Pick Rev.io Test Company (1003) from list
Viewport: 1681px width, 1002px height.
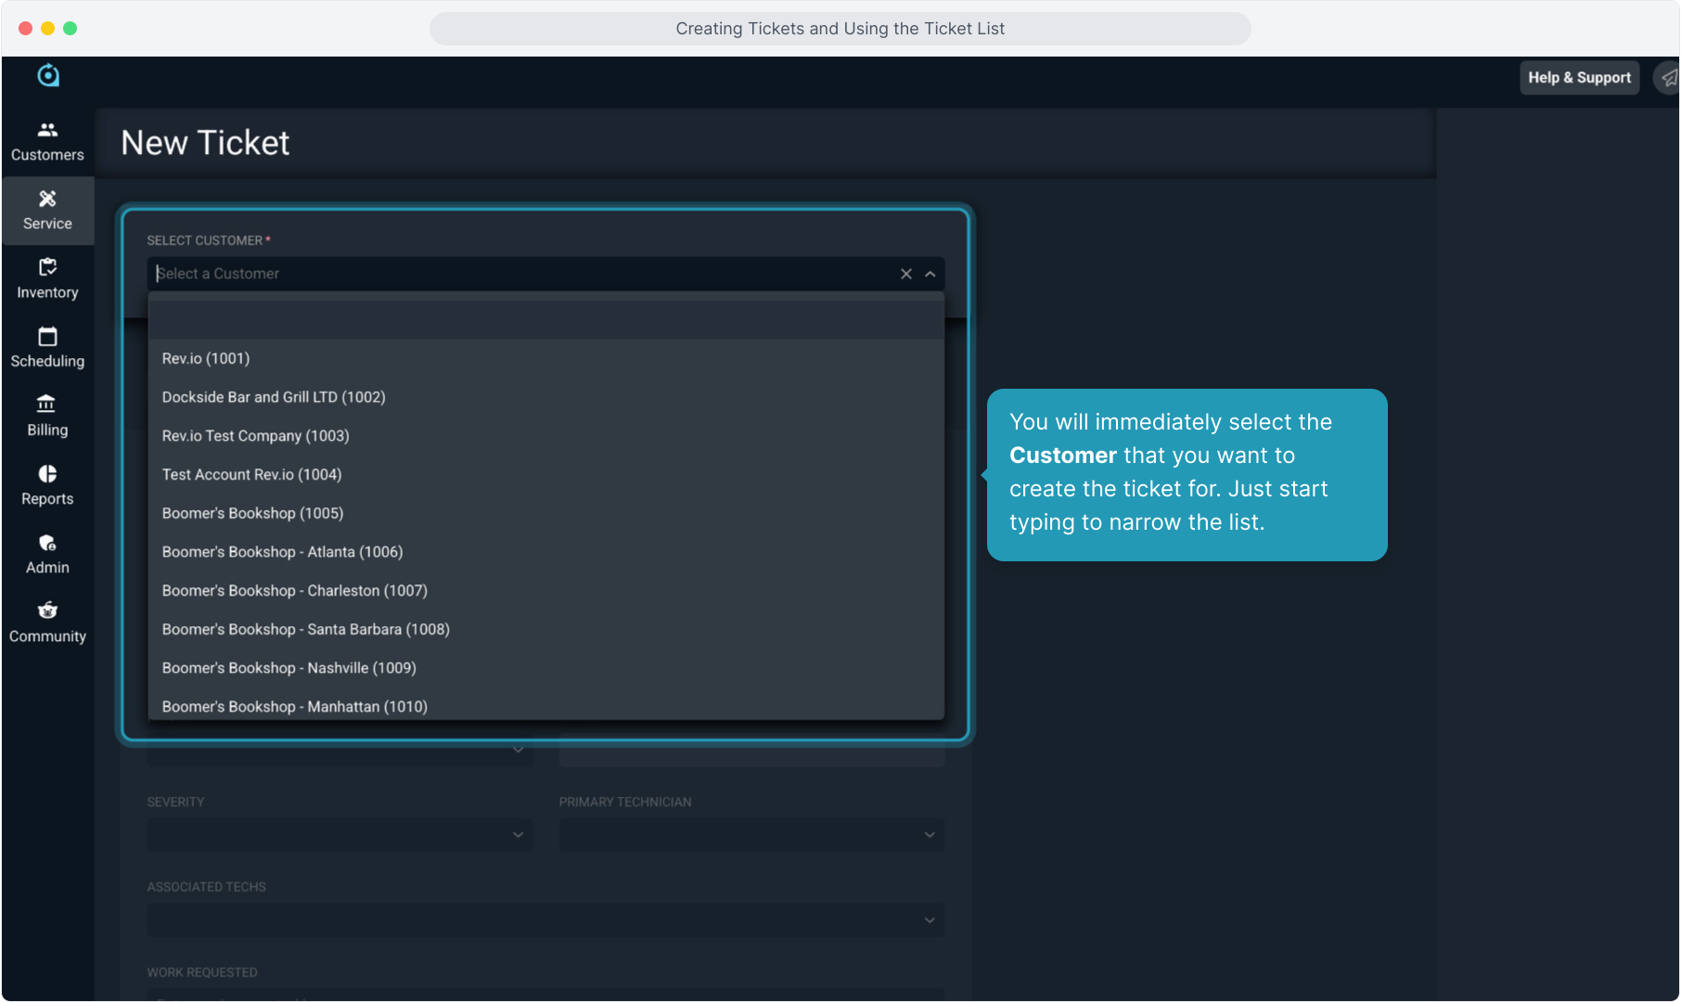[255, 436]
